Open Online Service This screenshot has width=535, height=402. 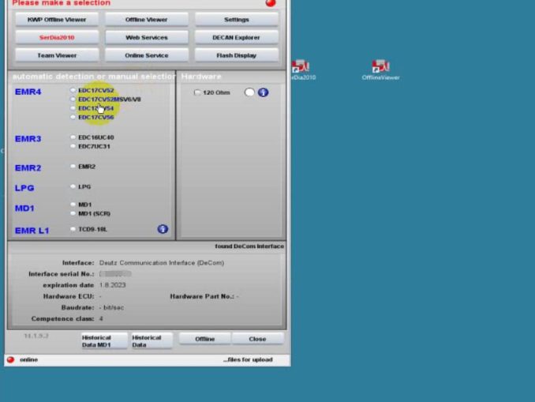point(146,55)
